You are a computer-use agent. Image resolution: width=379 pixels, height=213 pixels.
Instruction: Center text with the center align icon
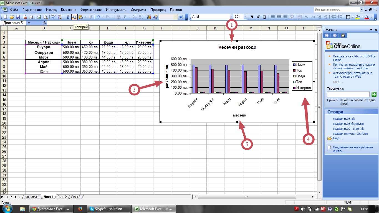coord(279,17)
